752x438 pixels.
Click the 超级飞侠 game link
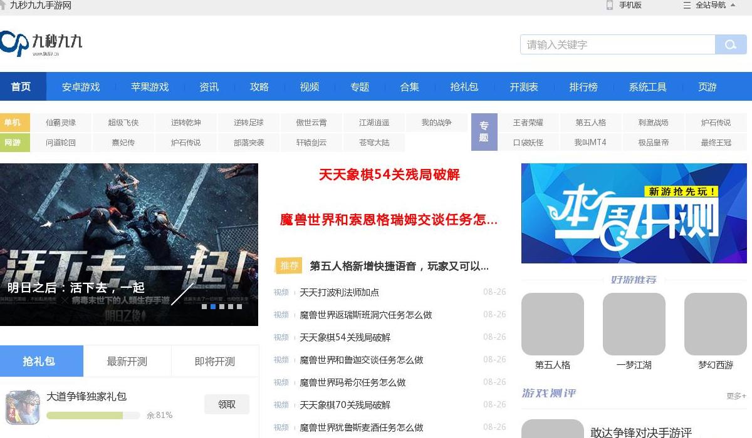tap(123, 123)
